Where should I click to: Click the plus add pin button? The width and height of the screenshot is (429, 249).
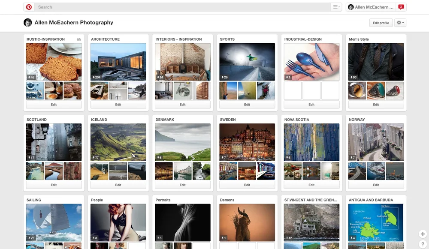[423, 234]
